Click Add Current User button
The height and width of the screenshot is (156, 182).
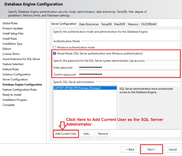66,134
